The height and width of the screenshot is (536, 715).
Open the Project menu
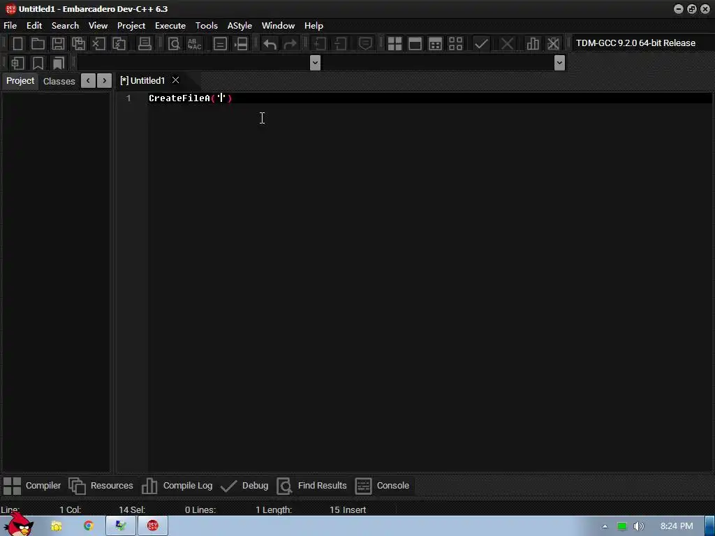131,26
